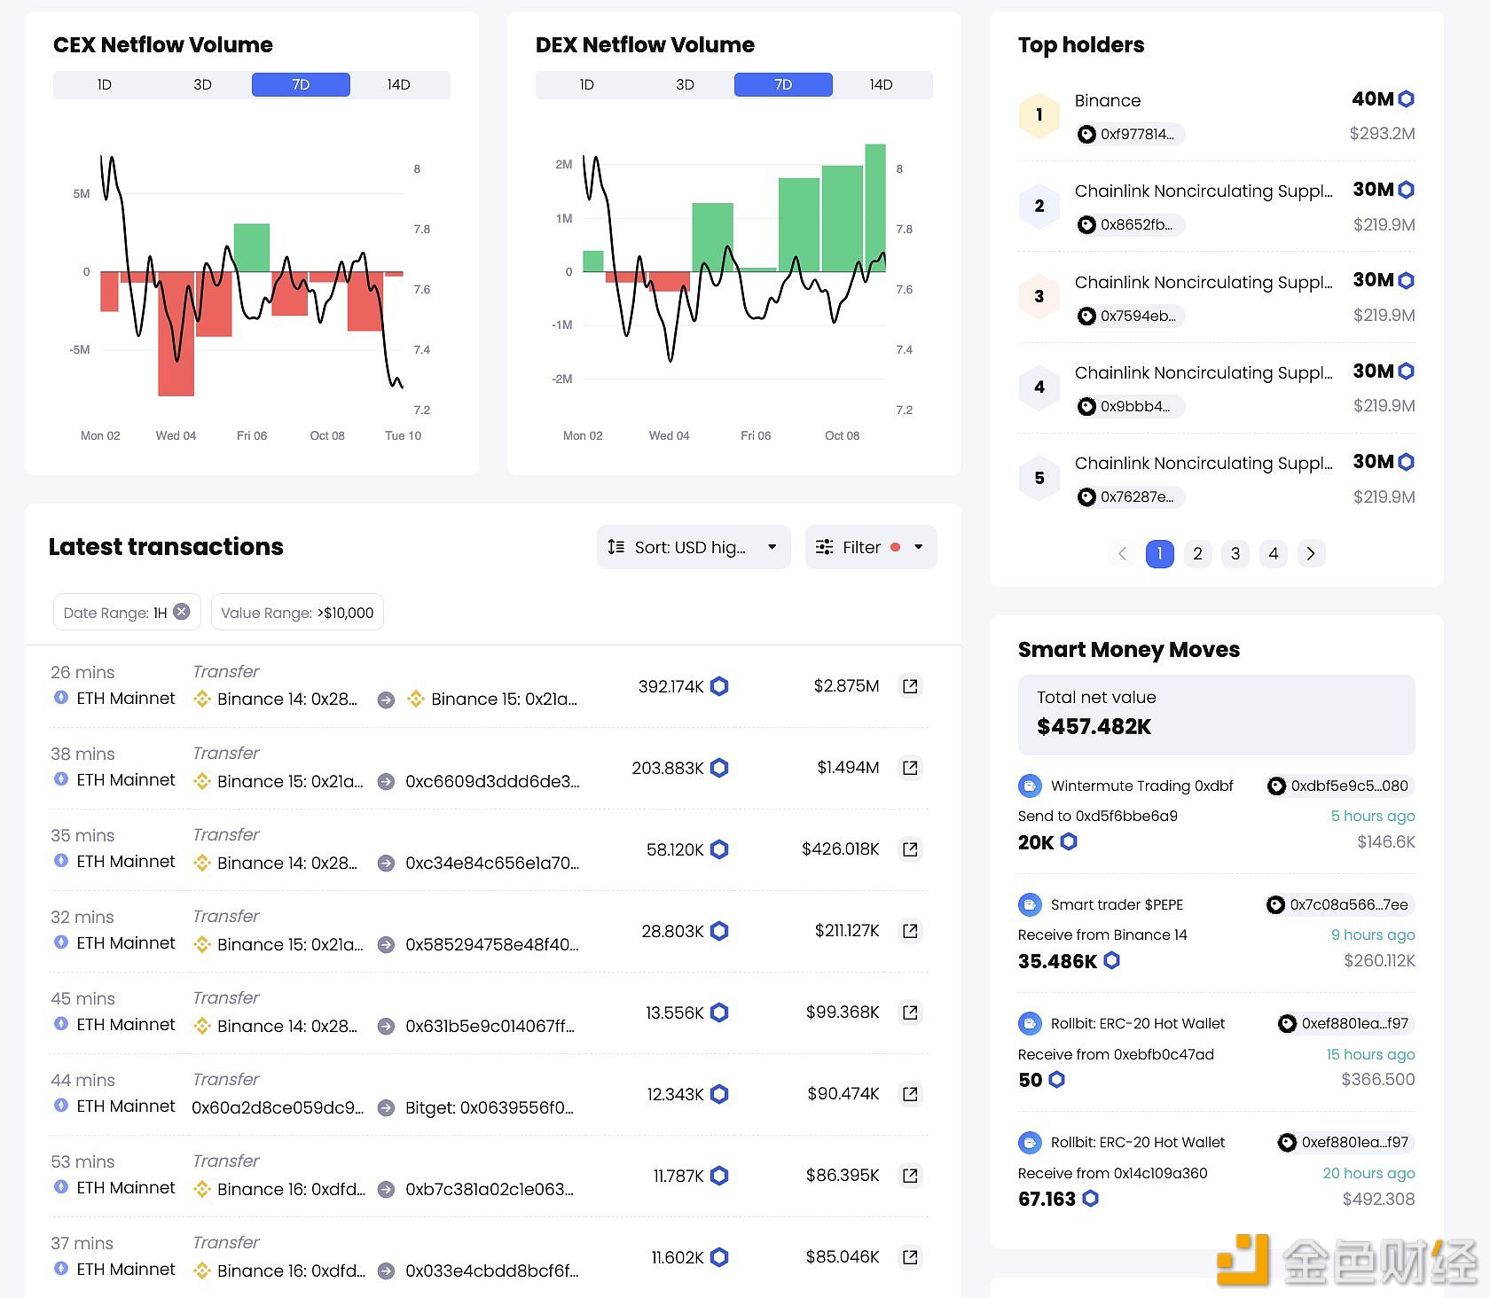Open external link for $2.875M transaction
This screenshot has width=1490, height=1298.
910,686
